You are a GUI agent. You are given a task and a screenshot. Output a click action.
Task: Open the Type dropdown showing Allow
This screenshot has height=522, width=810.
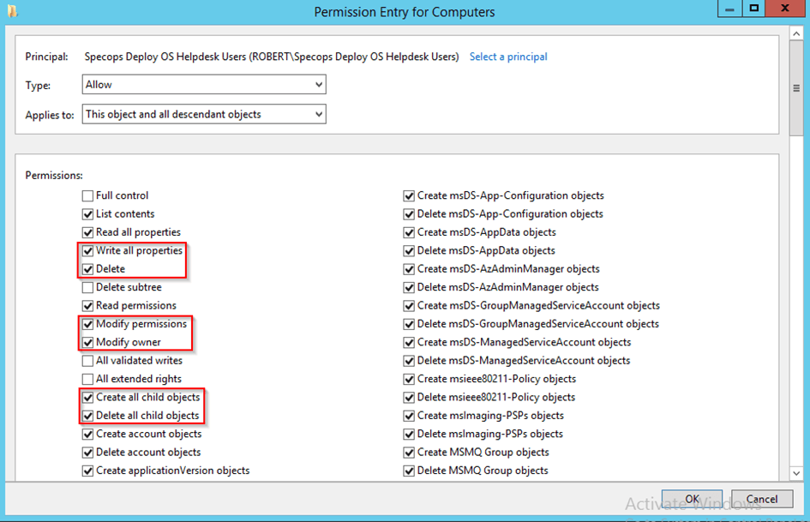tap(204, 85)
